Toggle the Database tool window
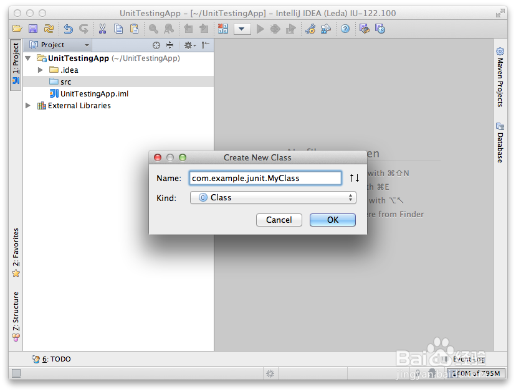 pos(500,143)
